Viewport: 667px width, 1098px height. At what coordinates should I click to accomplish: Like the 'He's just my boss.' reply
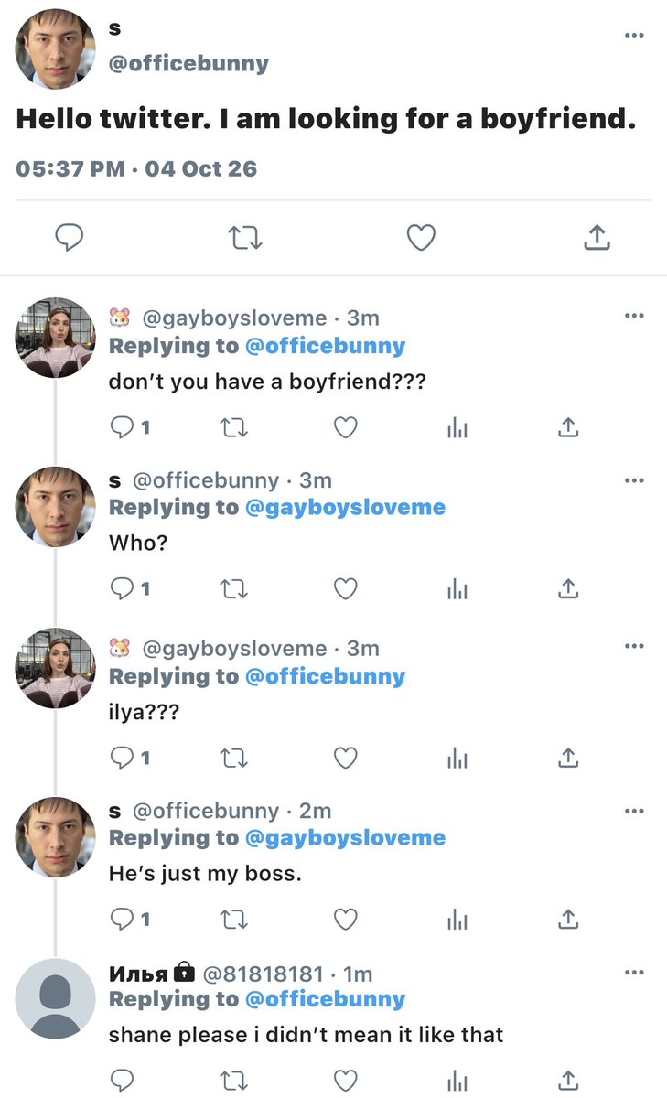pyautogui.click(x=345, y=919)
